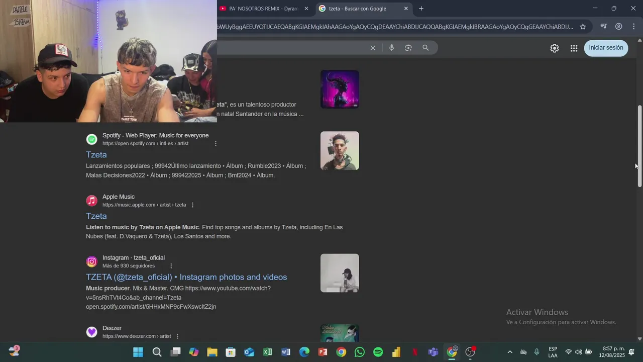Open the Deezer result cover thumbnail
The height and width of the screenshot is (362, 643).
(340, 333)
